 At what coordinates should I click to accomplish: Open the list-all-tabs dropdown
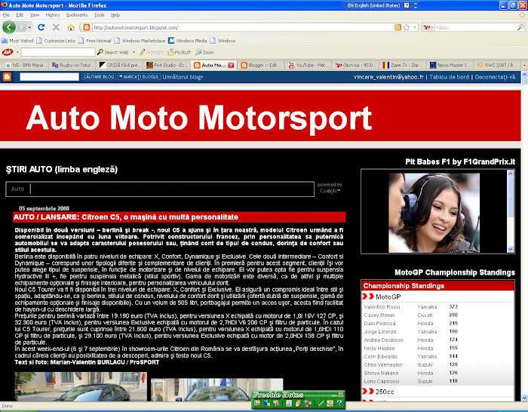tap(524, 66)
